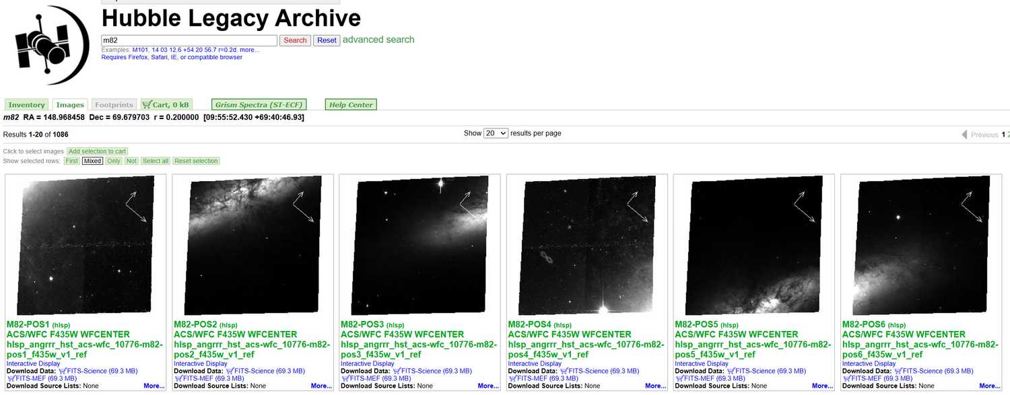Expand More... details for M82-POS1
Screen dimensions: 1010x395
(154, 386)
